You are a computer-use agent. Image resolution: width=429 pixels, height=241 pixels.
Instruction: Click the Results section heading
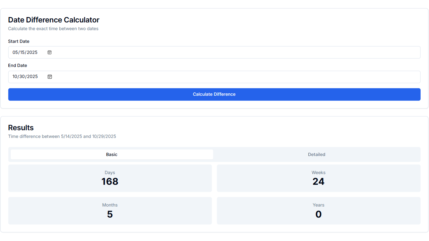point(21,128)
